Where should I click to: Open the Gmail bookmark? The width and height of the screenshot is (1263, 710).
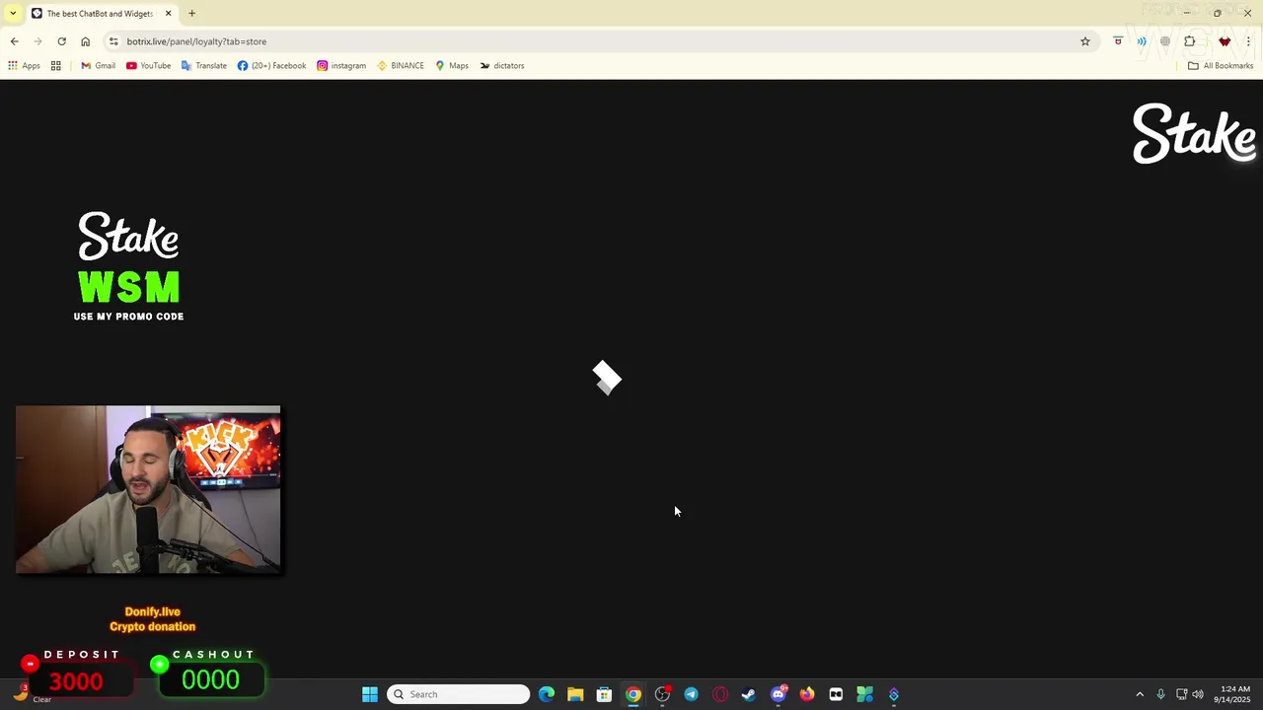click(98, 66)
